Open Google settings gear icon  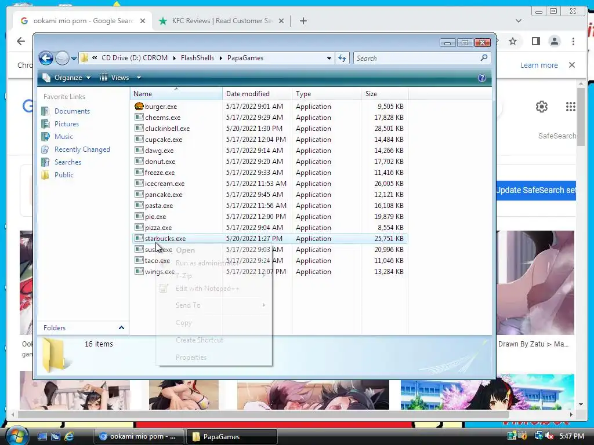click(x=542, y=107)
